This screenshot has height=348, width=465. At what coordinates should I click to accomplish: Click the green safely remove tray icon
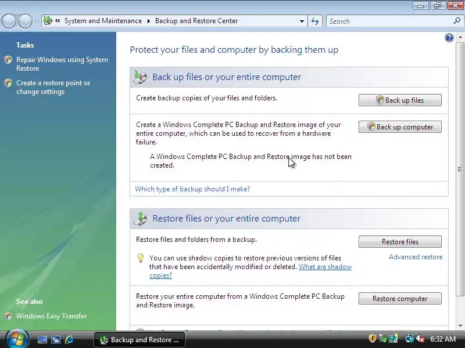(383, 339)
